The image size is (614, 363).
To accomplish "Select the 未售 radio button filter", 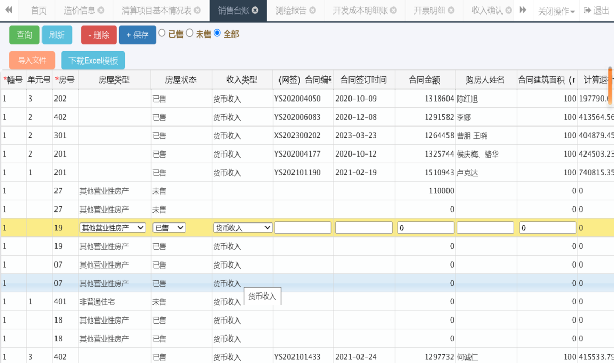I will coord(189,33).
